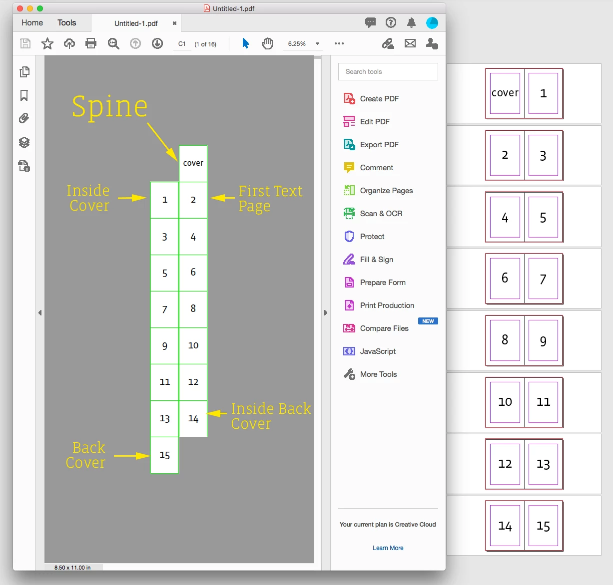Open the Standards panel icon
This screenshot has width=613, height=585.
(x=24, y=166)
